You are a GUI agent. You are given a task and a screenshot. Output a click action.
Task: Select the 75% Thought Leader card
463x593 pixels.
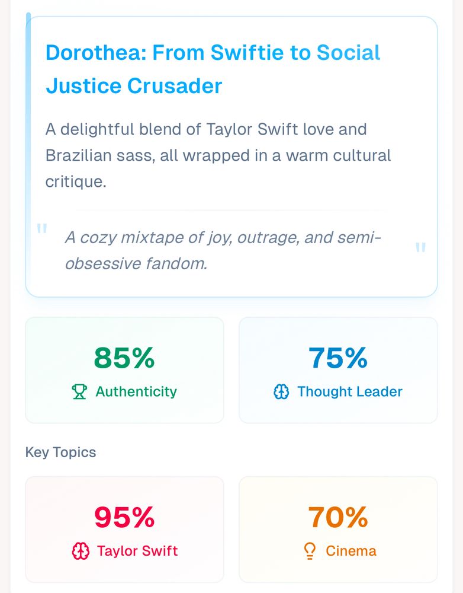339,370
